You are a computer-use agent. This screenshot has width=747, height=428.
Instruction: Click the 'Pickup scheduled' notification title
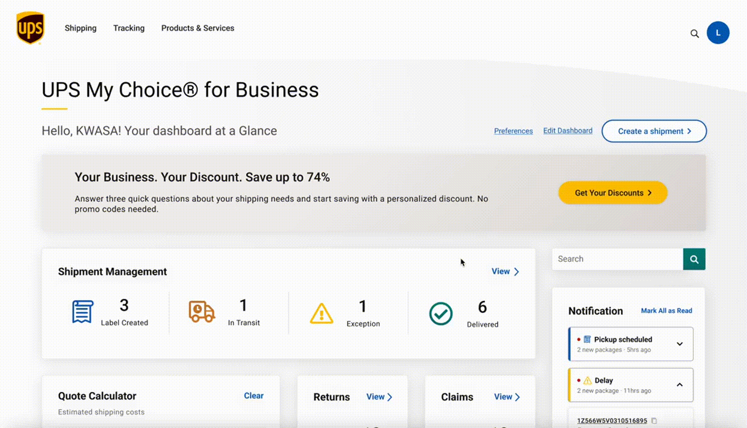(623, 339)
